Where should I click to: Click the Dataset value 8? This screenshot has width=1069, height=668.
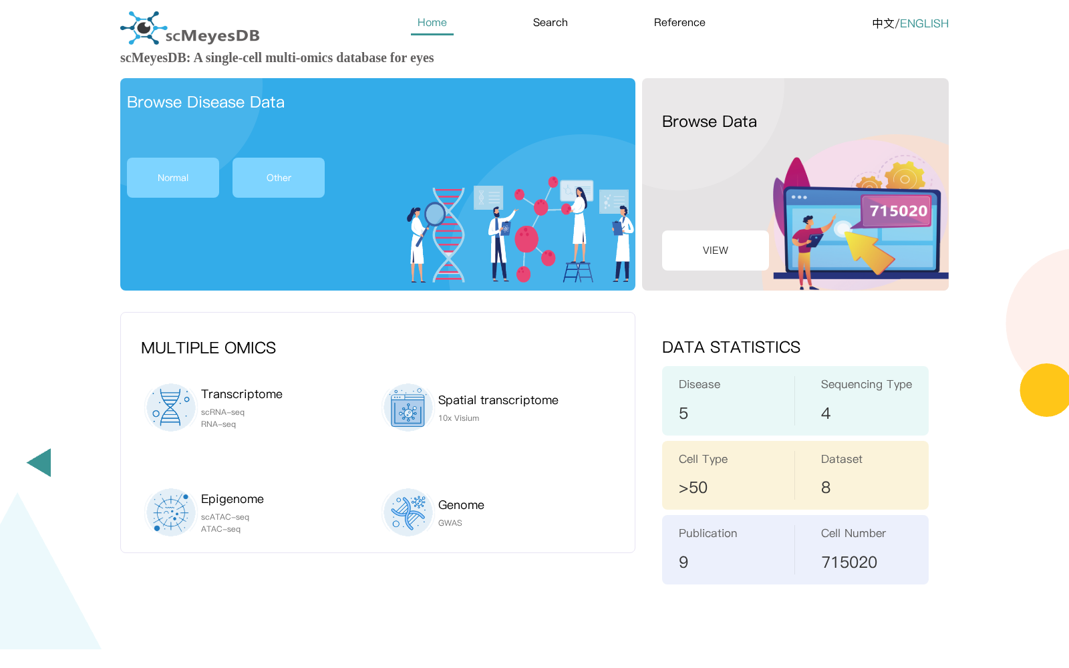click(x=826, y=488)
